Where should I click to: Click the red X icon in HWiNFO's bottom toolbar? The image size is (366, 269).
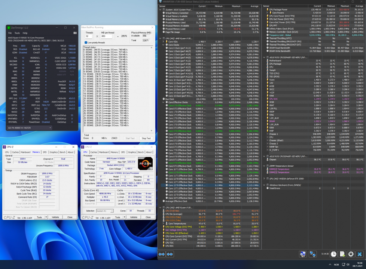click(x=360, y=254)
